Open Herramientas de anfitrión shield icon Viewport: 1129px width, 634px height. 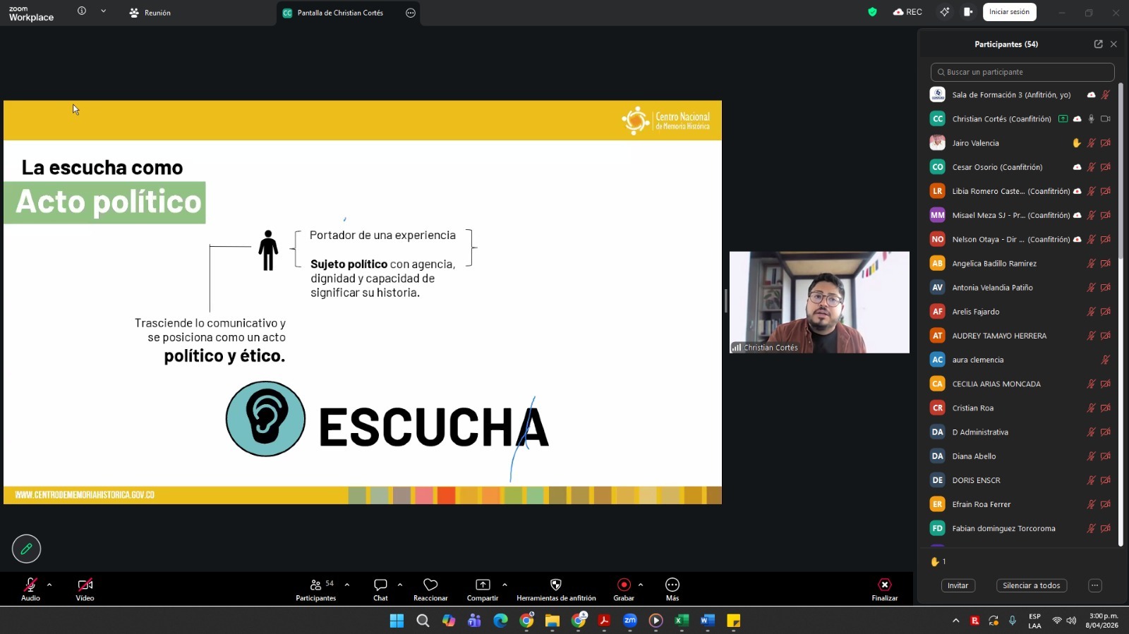tap(555, 585)
